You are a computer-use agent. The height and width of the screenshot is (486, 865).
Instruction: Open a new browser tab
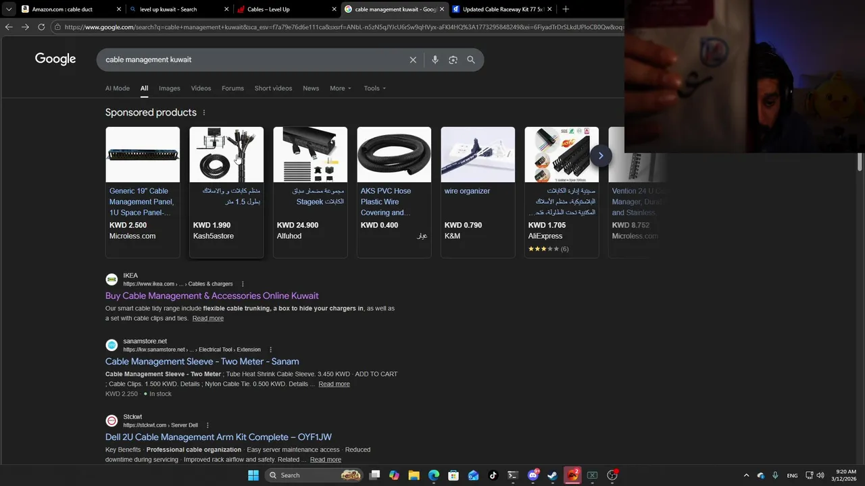[566, 9]
